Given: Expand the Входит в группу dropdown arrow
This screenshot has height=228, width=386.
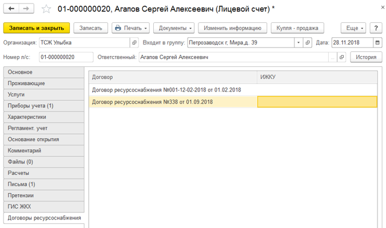Looking at the screenshot, I should [299, 43].
